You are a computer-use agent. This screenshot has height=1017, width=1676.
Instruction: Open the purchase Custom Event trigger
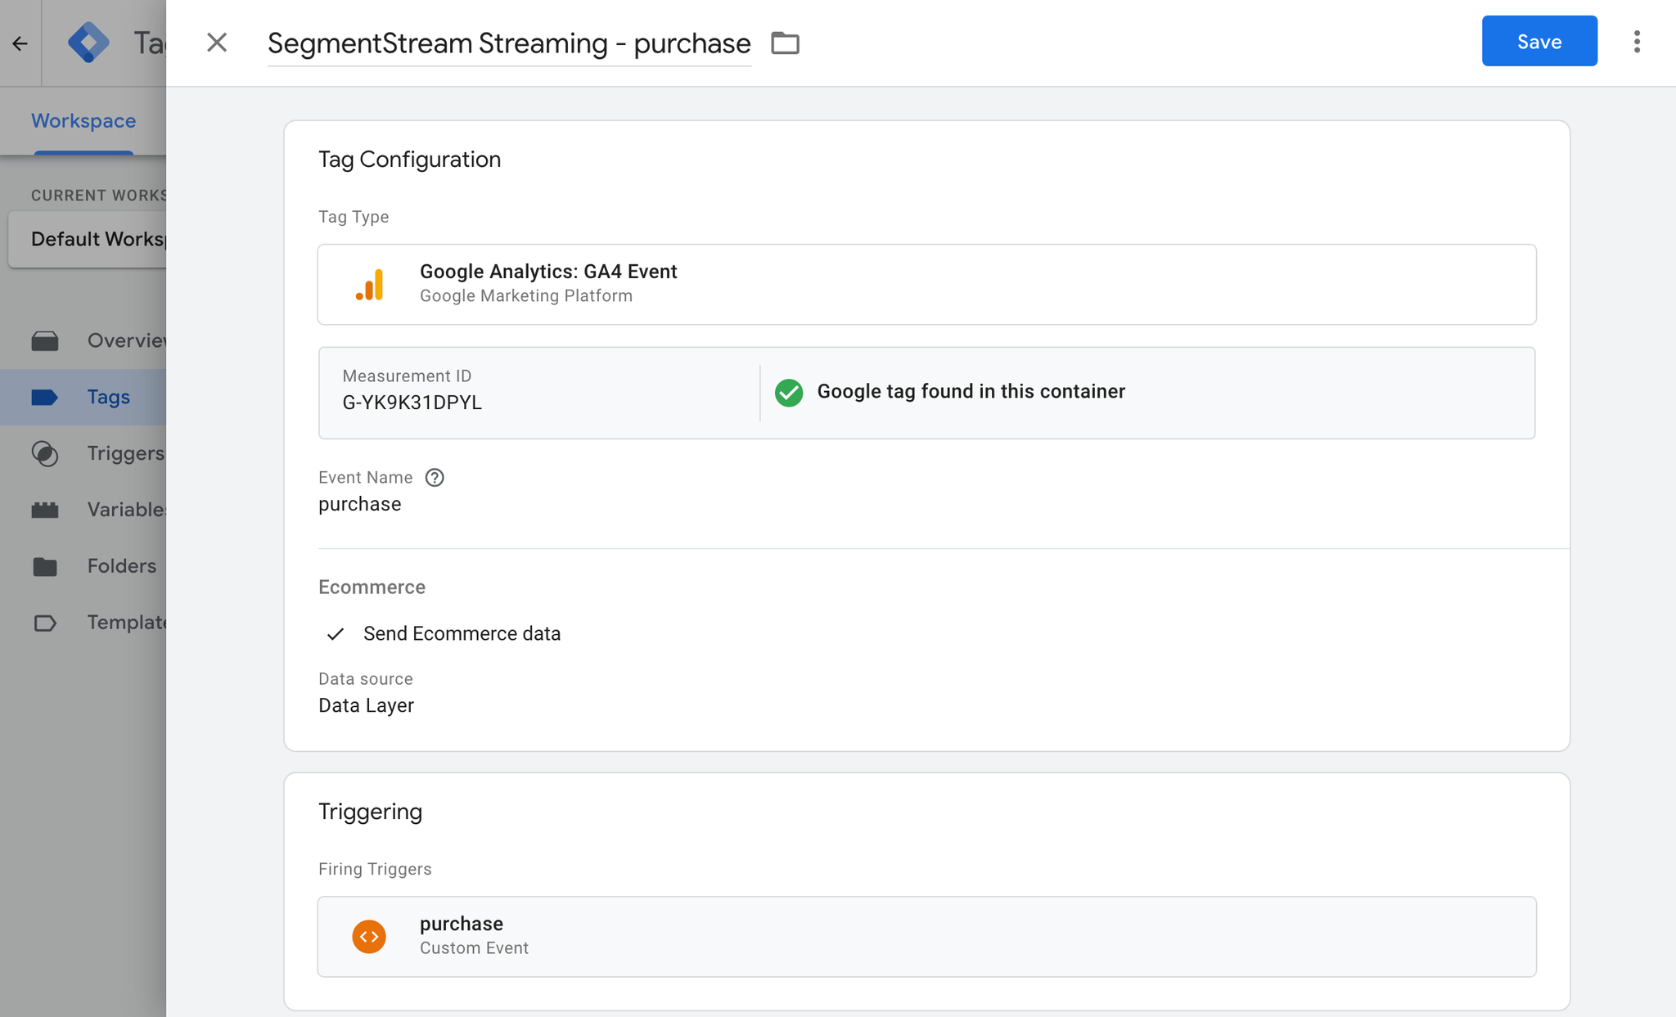tap(926, 936)
